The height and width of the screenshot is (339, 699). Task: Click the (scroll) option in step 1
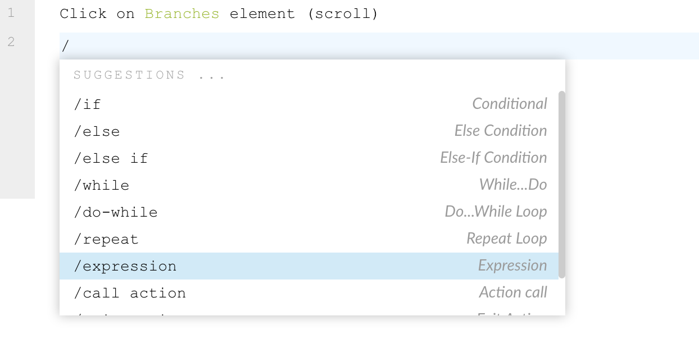343,13
